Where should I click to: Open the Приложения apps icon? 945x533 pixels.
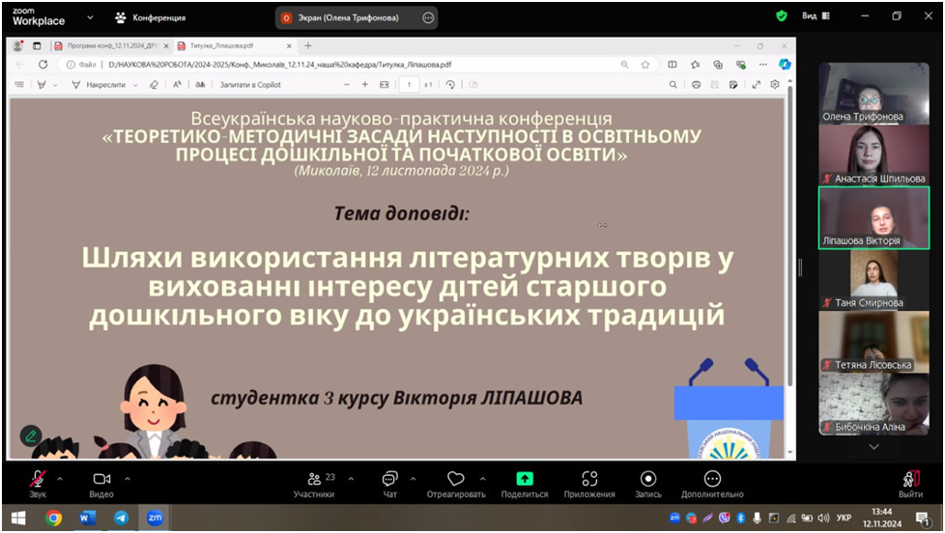(x=589, y=480)
